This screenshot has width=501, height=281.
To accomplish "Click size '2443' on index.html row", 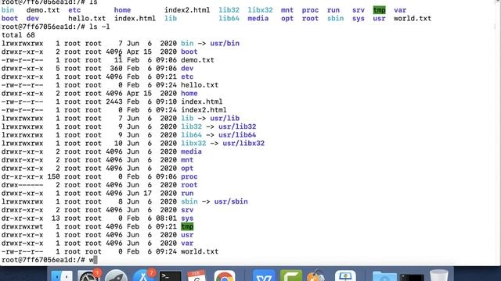I will click(114, 101).
